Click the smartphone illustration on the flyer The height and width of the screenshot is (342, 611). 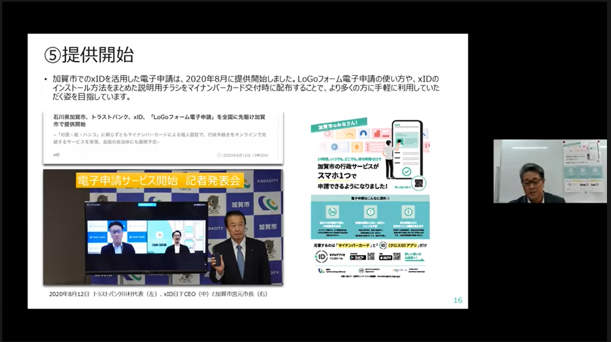click(407, 149)
